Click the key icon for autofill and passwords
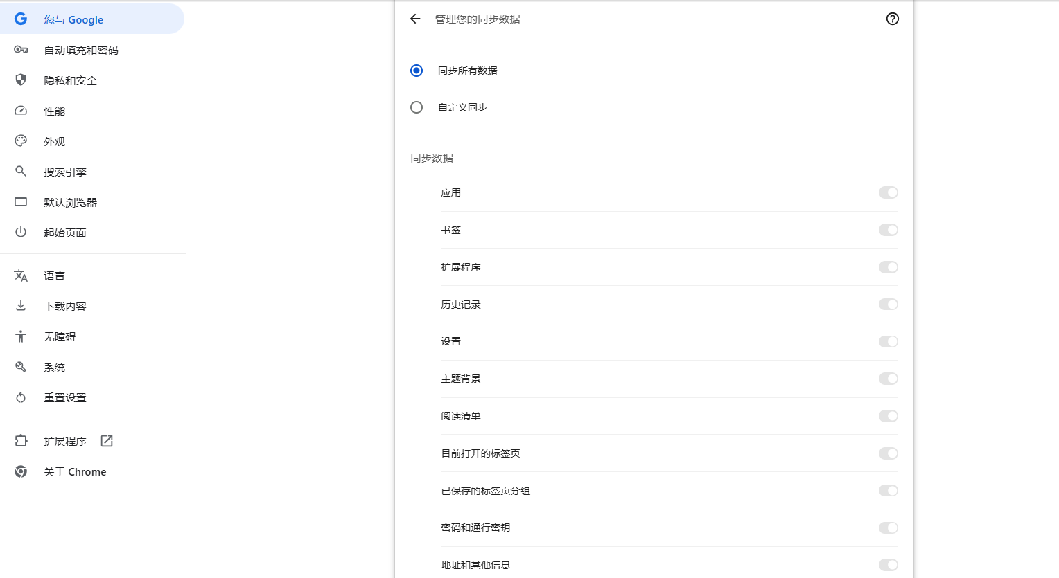1059x578 pixels. click(21, 50)
